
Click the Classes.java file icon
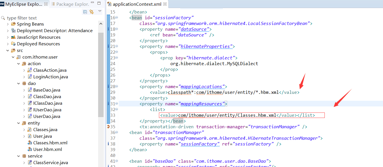[30, 130]
